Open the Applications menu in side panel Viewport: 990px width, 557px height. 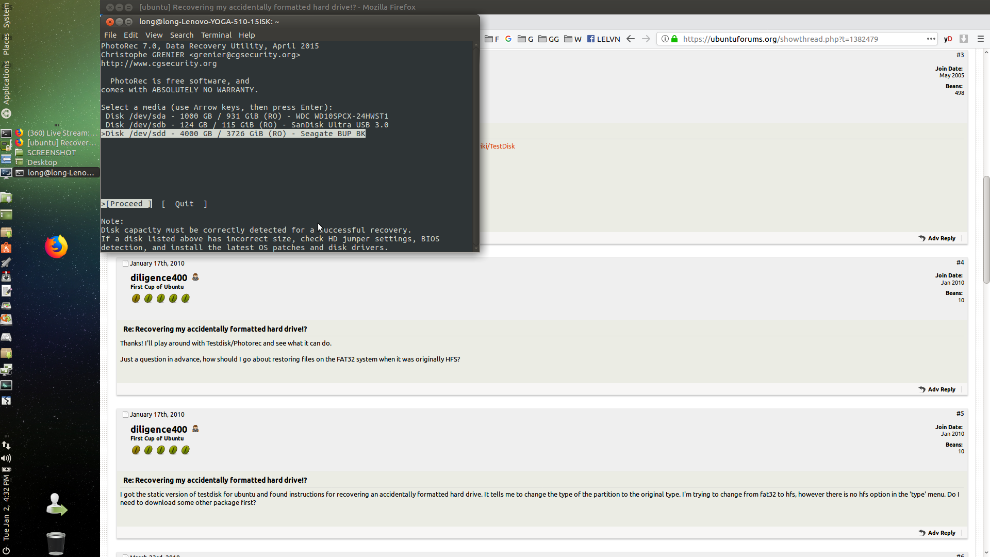coord(6,83)
